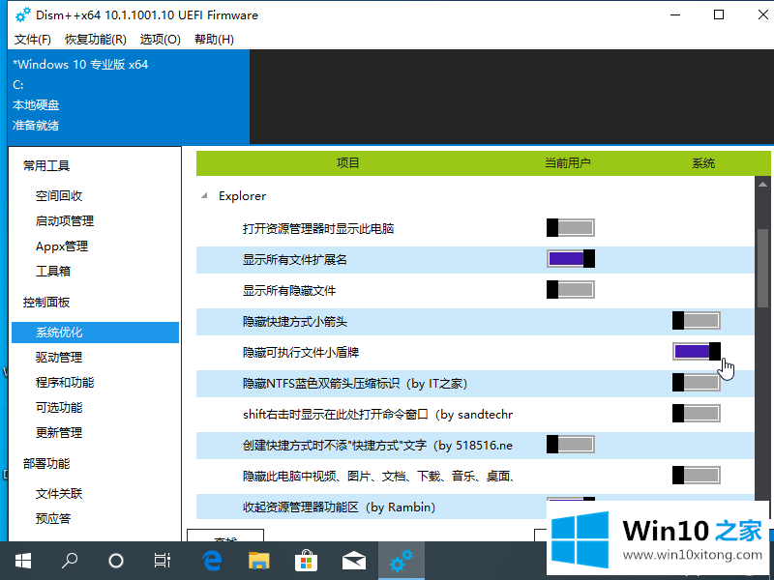Turn off 隐藏可执行文件小盾牌 switch
Screen dimensions: 774x580
pos(696,352)
